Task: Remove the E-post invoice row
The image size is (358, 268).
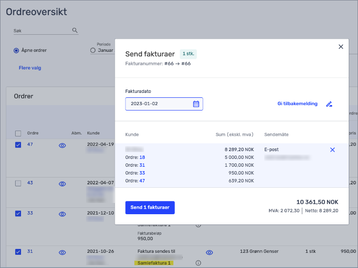Action: coord(333,150)
